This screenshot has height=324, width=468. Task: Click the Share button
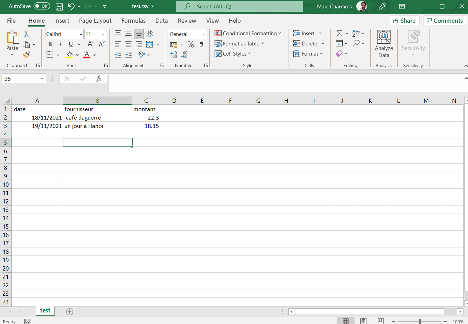pyautogui.click(x=405, y=21)
